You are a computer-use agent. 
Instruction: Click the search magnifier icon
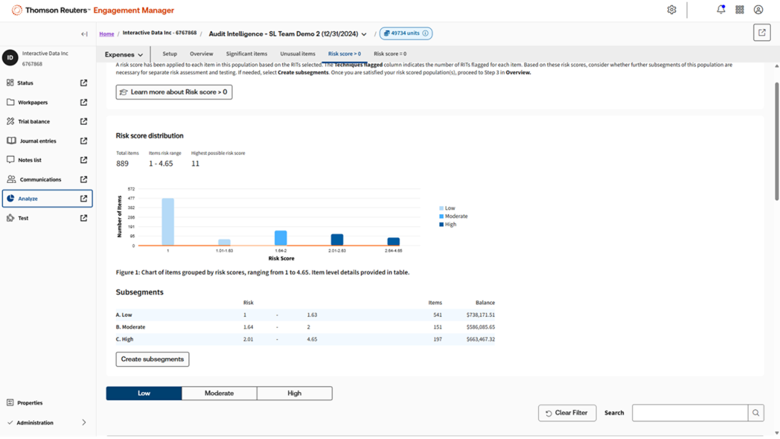(x=756, y=413)
